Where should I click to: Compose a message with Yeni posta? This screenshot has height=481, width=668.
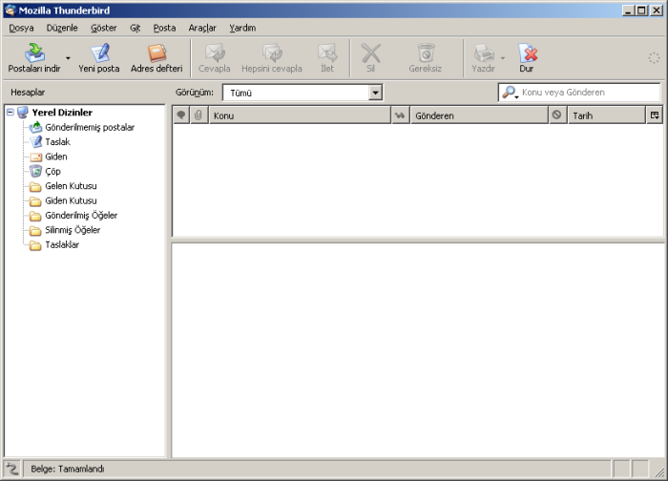point(99,58)
